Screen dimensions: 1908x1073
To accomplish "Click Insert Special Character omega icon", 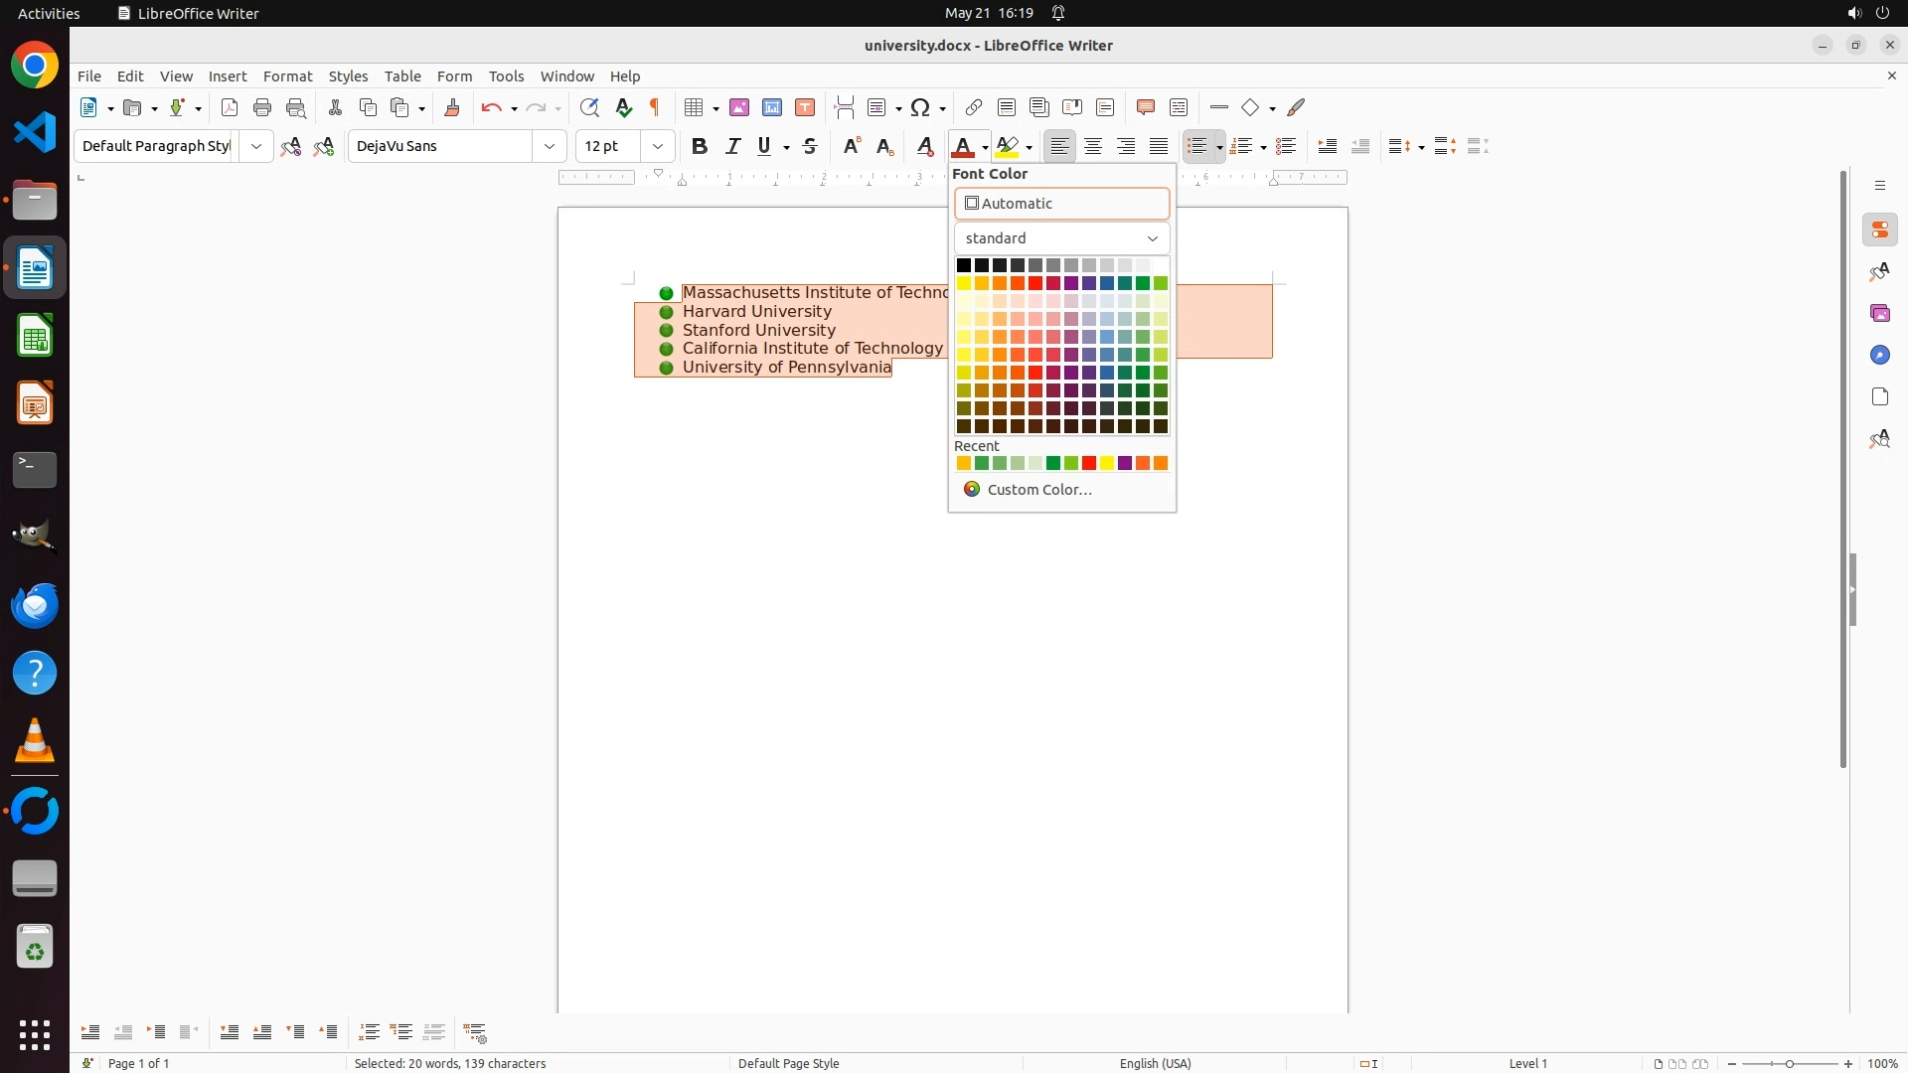I will point(920,108).
